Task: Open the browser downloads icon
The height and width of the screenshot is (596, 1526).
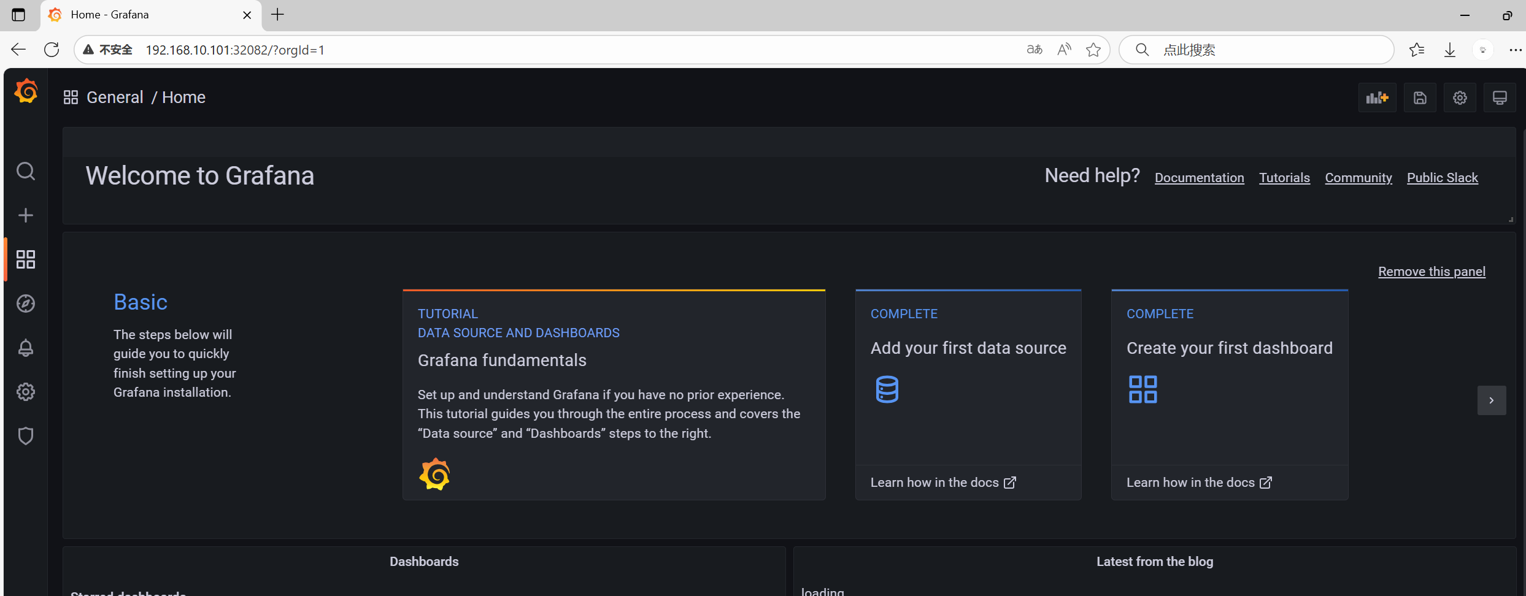Action: (x=1450, y=50)
